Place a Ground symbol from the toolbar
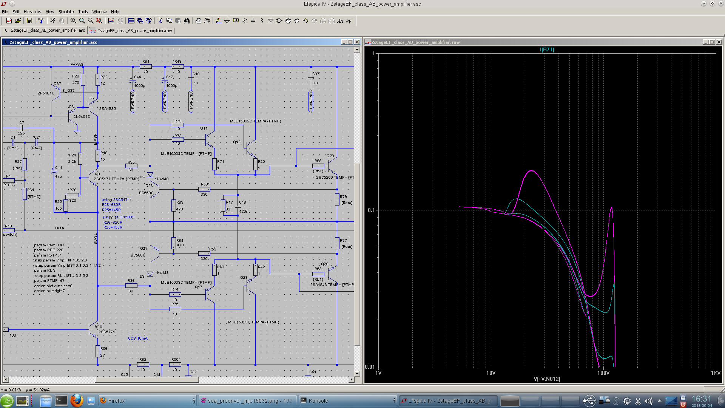Image resolution: width=725 pixels, height=408 pixels. point(227,21)
